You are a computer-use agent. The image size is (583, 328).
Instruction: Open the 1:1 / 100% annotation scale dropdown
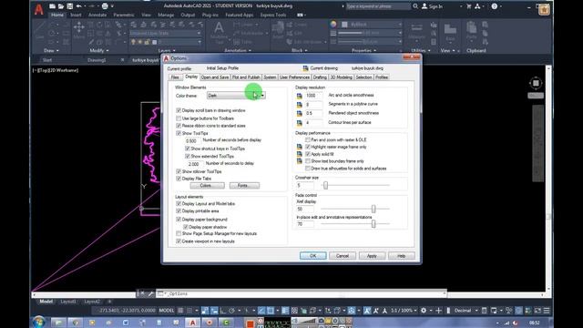tap(404, 310)
